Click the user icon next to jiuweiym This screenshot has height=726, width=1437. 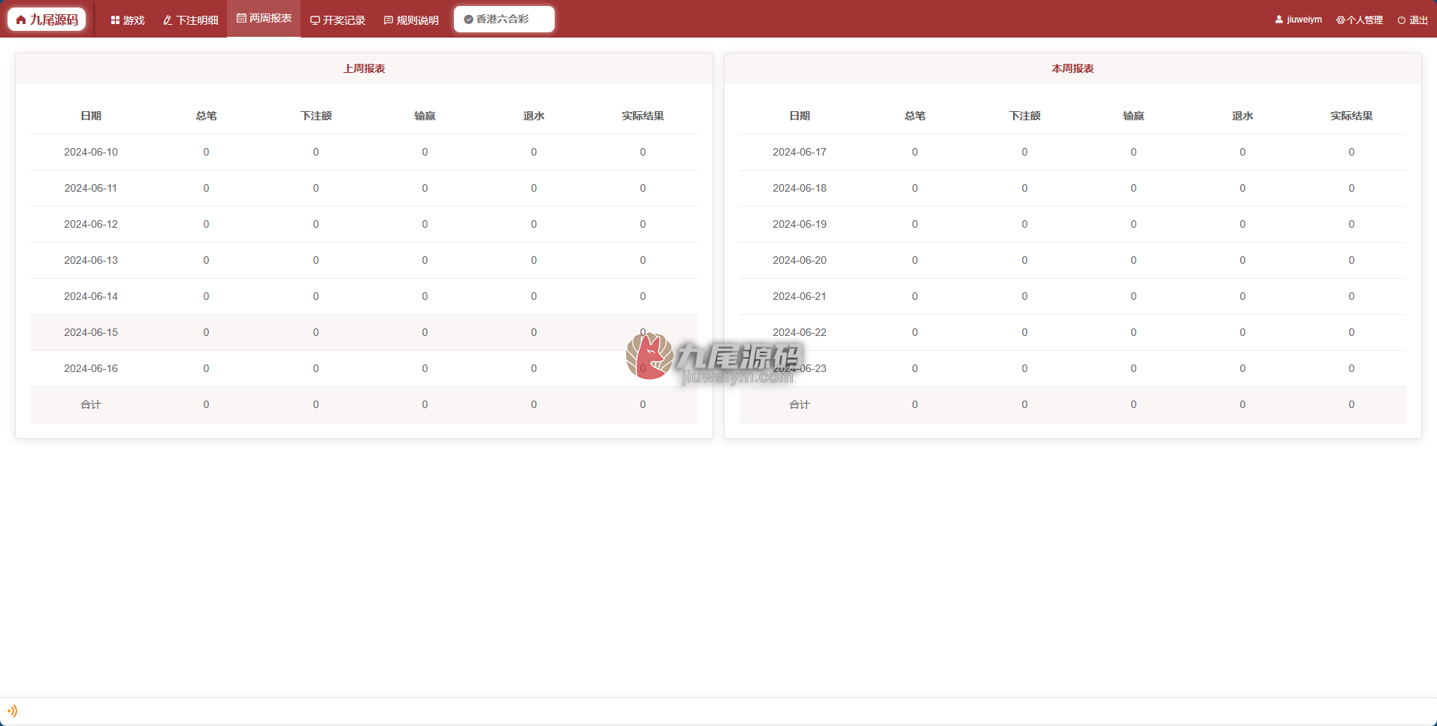coord(1279,20)
